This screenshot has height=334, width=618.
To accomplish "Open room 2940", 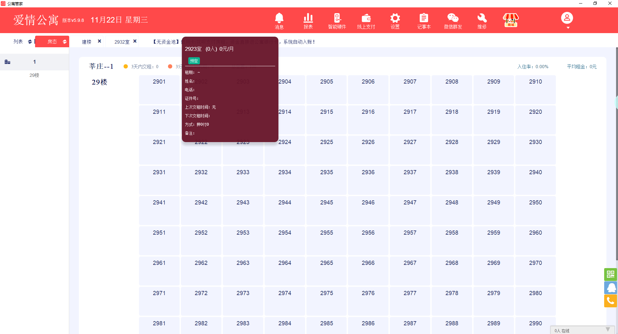I will [536, 180].
